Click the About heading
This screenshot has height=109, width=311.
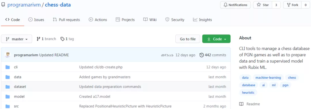[245, 38]
